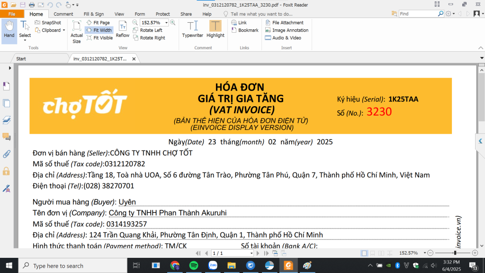Open the Layers panel in sidebar
485x273 pixels.
tap(7, 120)
